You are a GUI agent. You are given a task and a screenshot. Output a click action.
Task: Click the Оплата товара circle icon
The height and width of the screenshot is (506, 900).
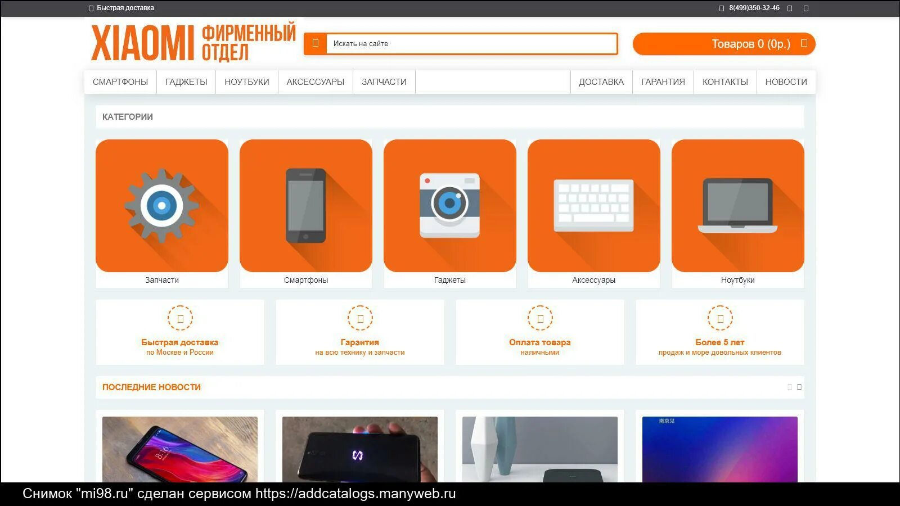coord(540,318)
